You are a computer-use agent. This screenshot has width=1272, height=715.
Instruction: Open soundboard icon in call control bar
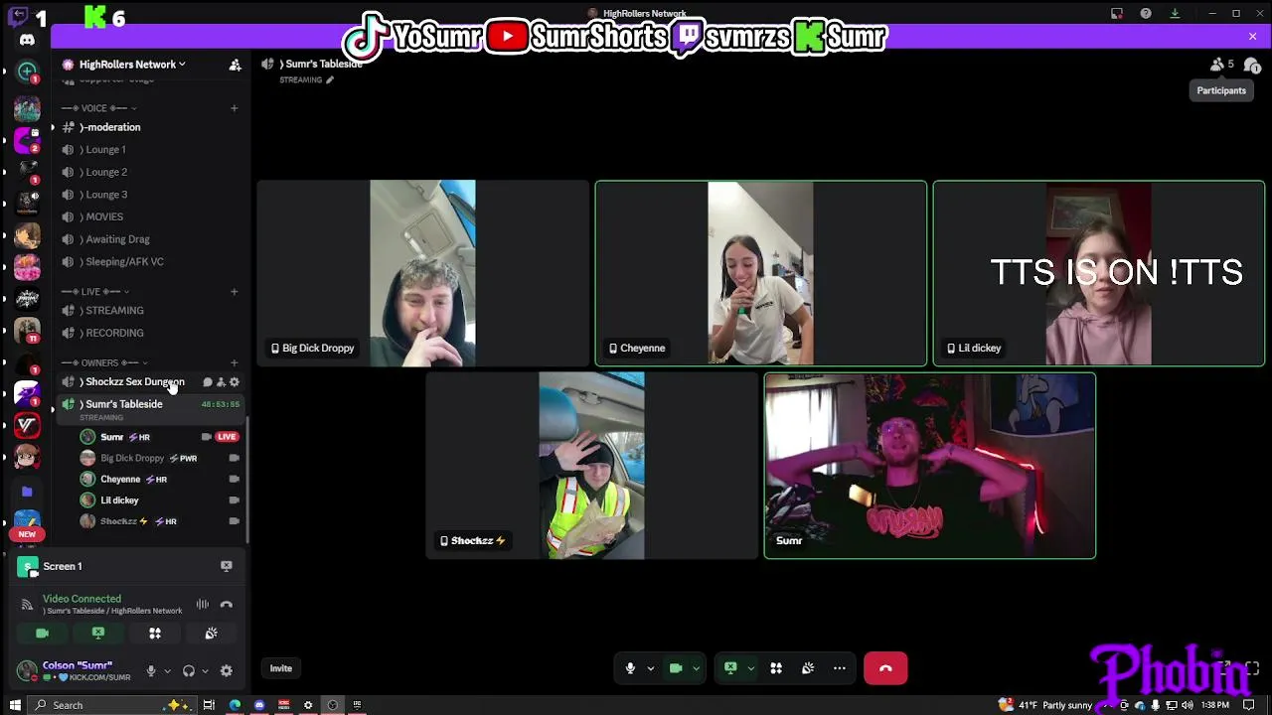point(808,668)
